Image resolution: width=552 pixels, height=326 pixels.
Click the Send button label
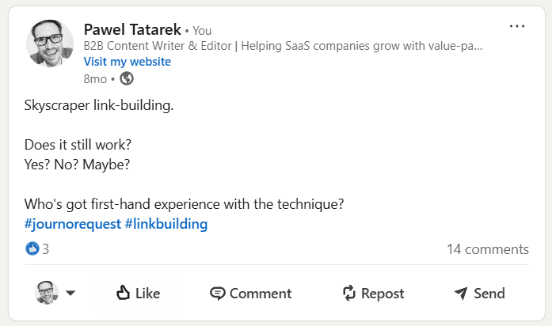[489, 294]
